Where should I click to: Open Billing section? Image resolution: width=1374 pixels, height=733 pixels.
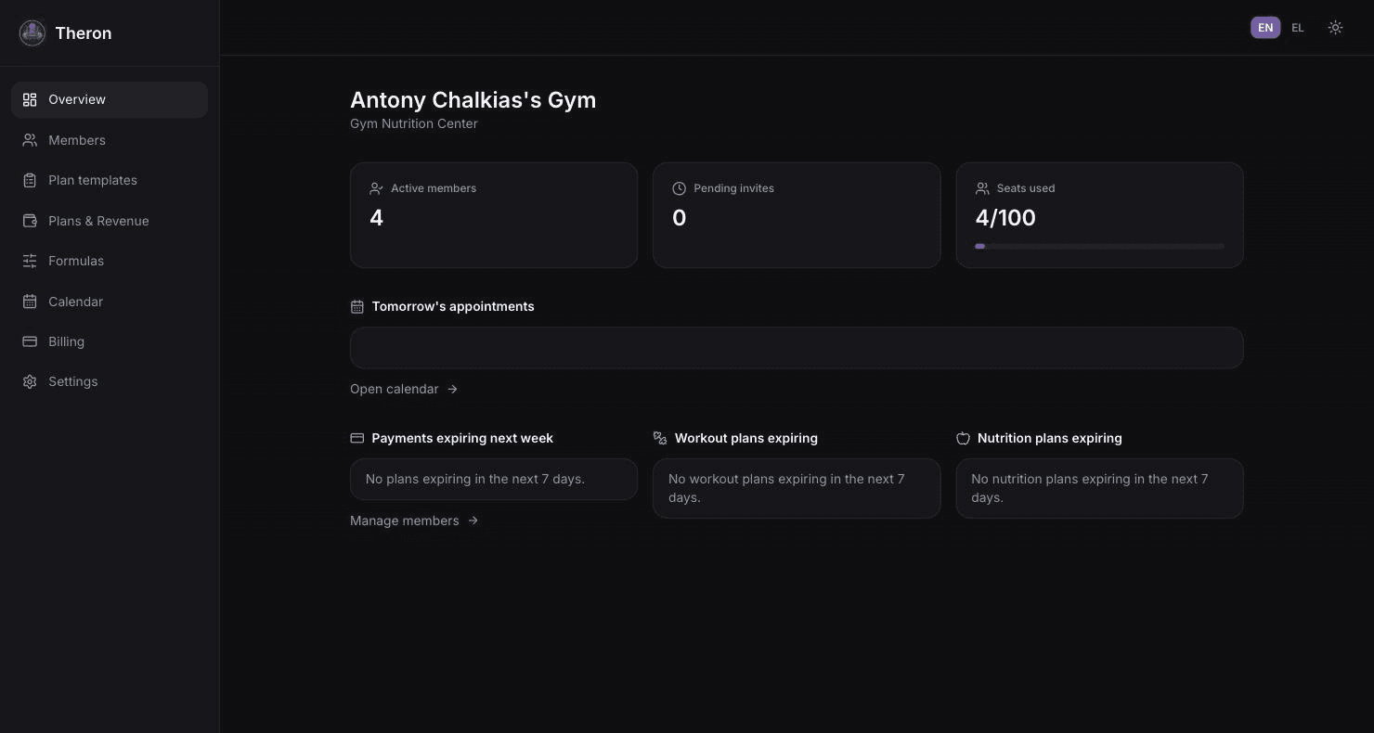pos(110,341)
